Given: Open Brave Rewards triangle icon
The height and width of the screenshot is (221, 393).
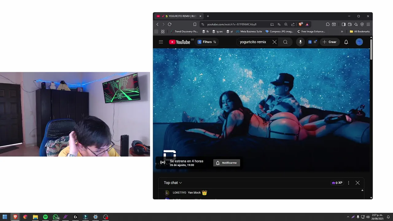Looking at the screenshot, I should click(x=307, y=24).
